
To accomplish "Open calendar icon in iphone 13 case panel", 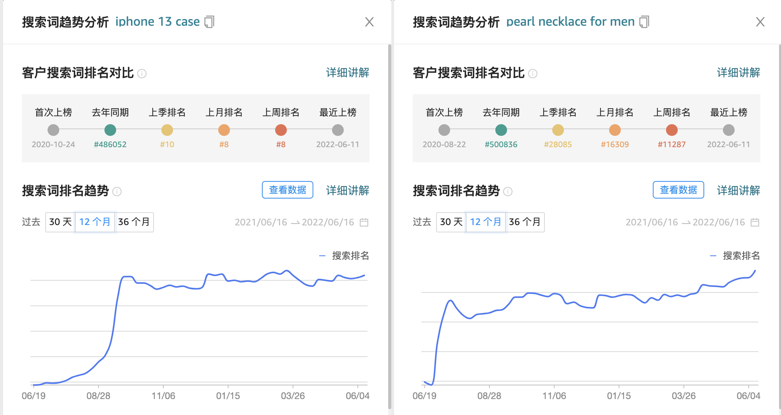I will tap(364, 222).
